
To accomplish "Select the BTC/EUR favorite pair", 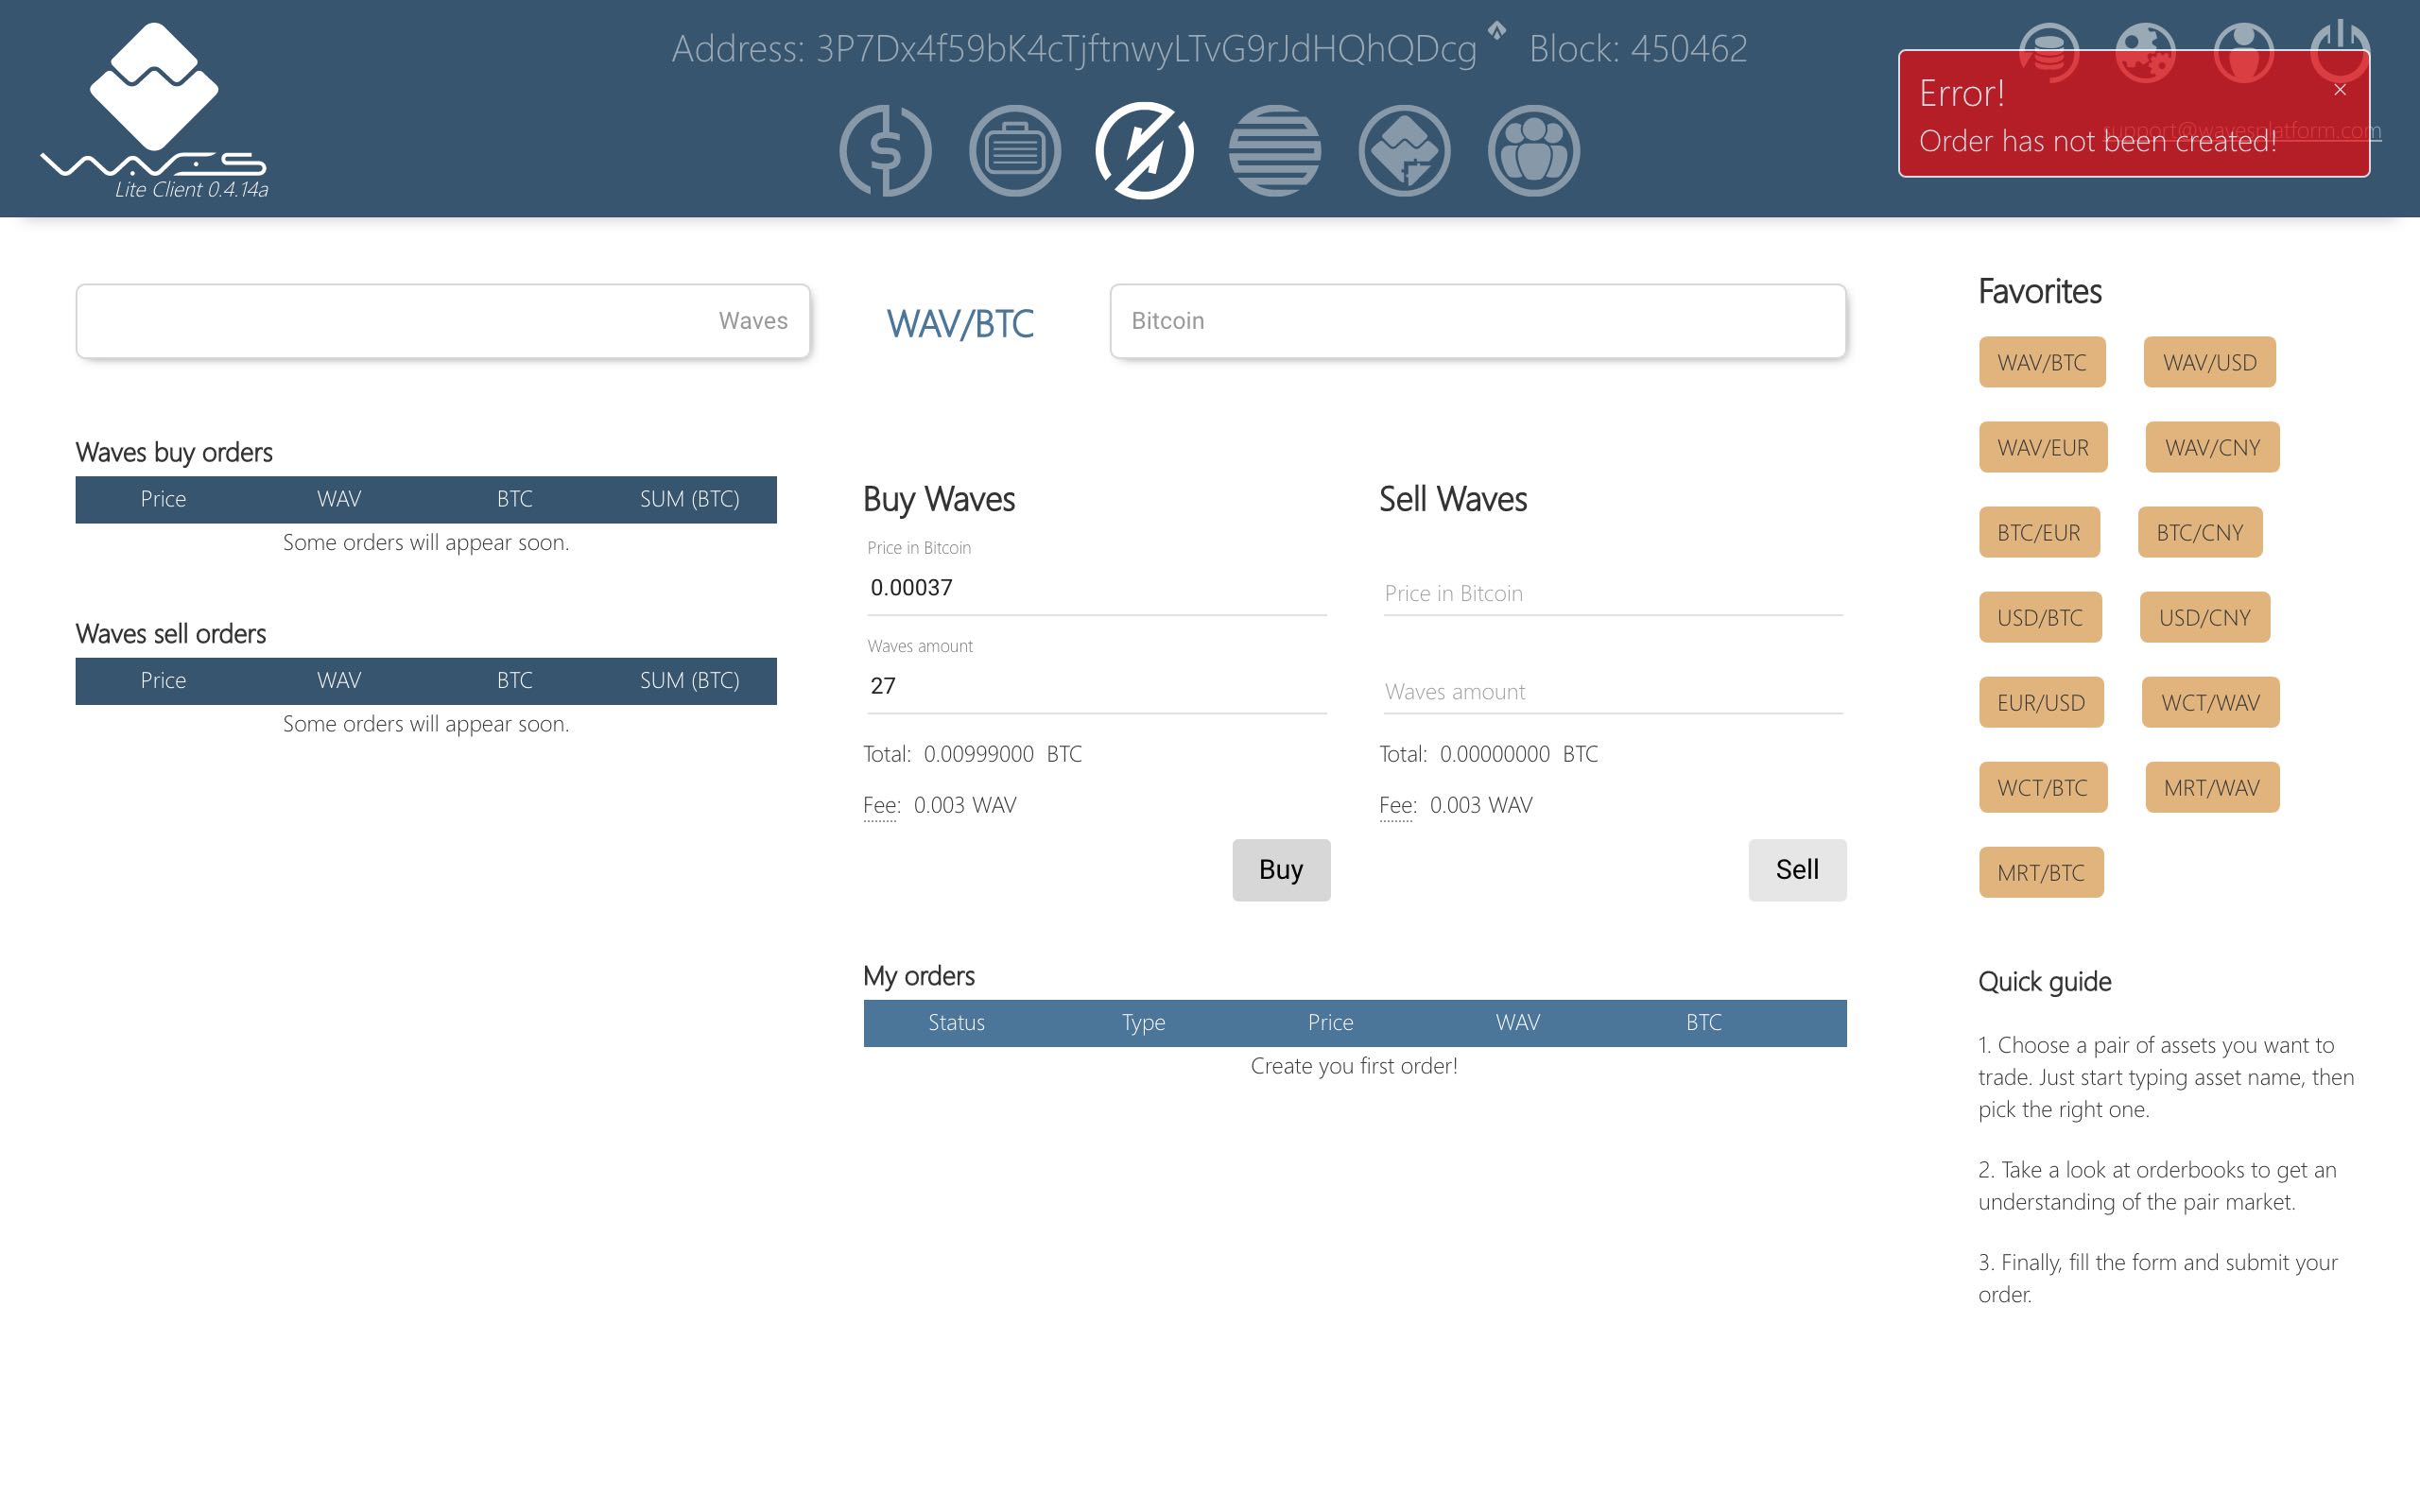I will 2039,532.
